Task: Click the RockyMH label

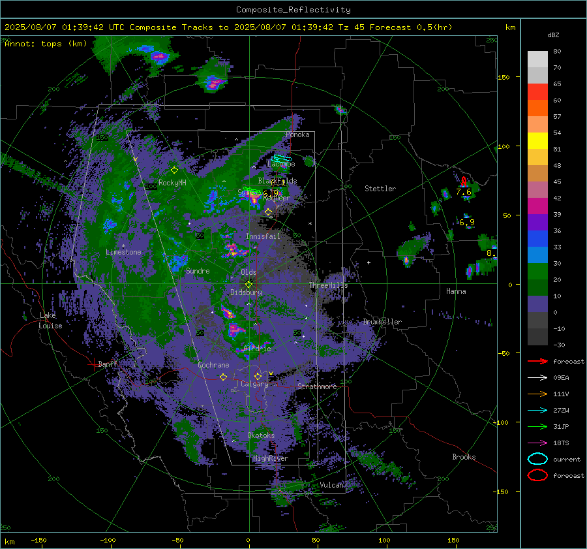Action: 172,183
